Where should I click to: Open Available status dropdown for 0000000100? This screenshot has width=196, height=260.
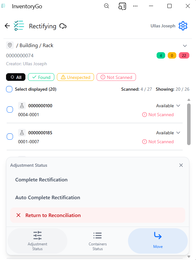pyautogui.click(x=168, y=106)
